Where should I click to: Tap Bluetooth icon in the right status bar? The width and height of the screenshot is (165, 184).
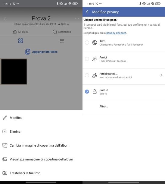click(x=140, y=4)
